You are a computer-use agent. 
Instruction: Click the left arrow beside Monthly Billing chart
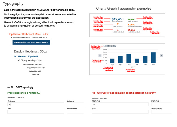click(x=100, y=55)
